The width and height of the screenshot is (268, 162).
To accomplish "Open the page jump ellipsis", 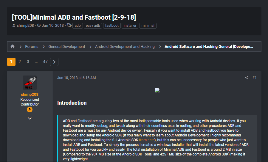I will pyautogui.click(x=36, y=62).
